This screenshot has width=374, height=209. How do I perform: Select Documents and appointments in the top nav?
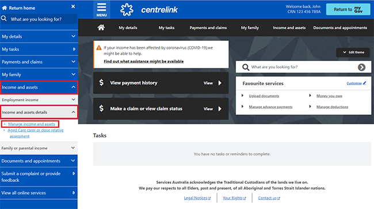(x=340, y=28)
